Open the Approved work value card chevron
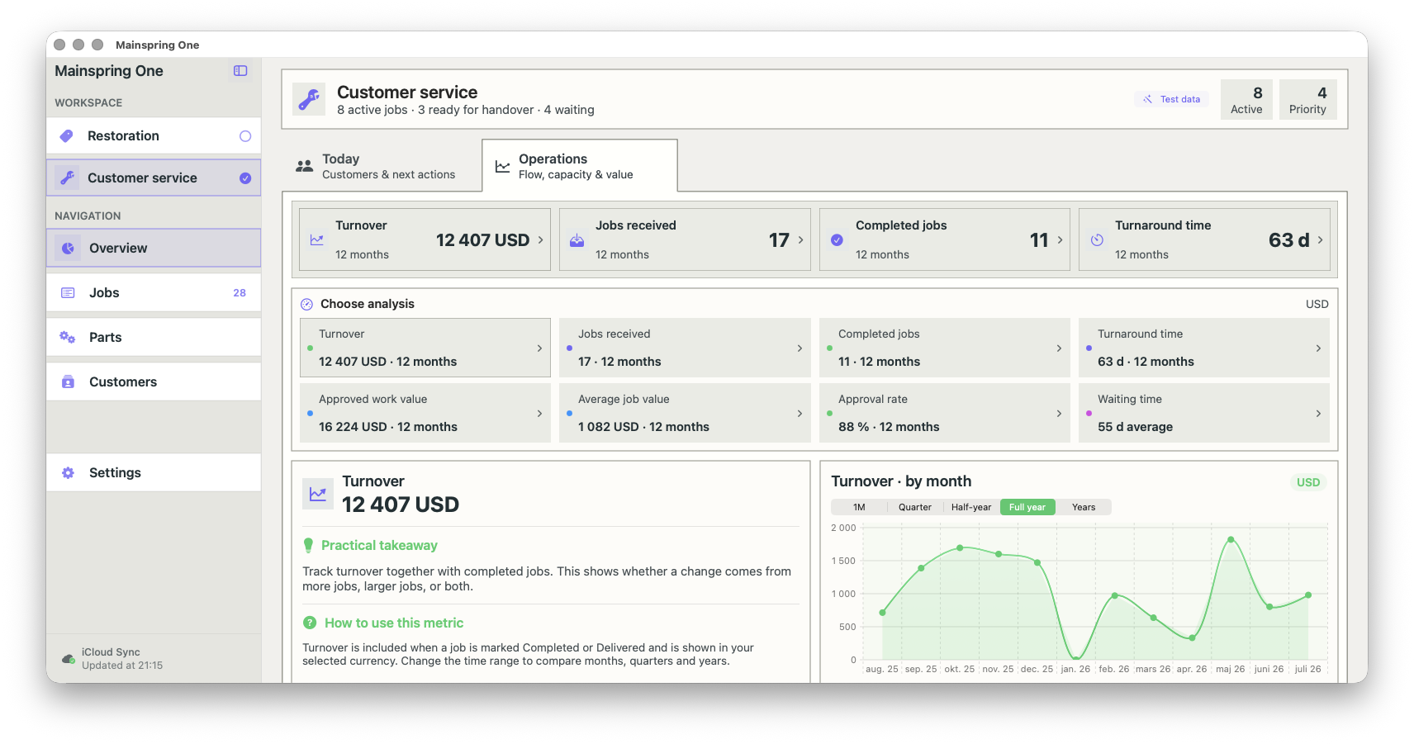Screen dimensions: 1414x744 coord(539,414)
